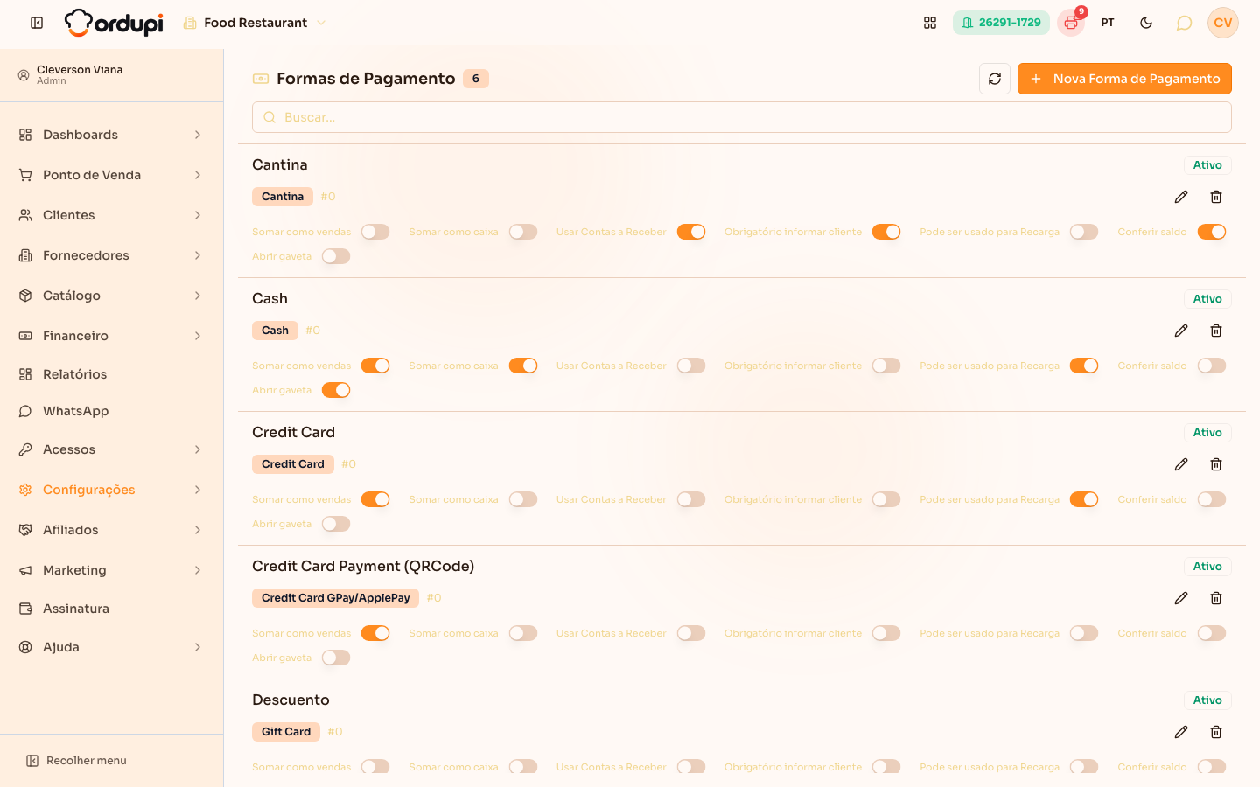Delete the Credit Card Payment (QRCode) method
Screen dimensions: 1260x787
pos(1216,598)
